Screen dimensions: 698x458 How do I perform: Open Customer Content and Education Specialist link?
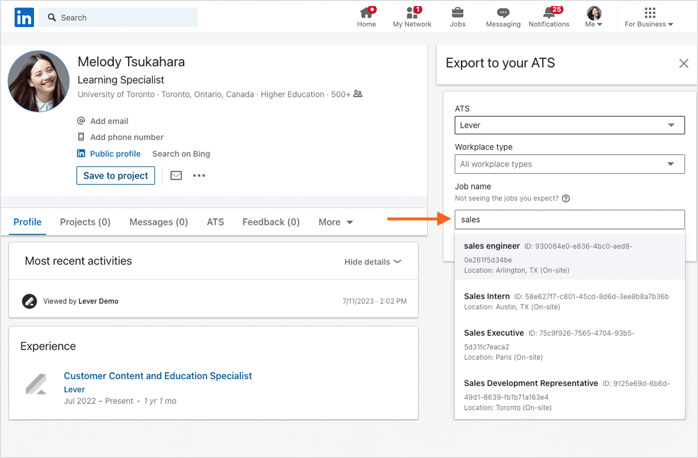158,376
